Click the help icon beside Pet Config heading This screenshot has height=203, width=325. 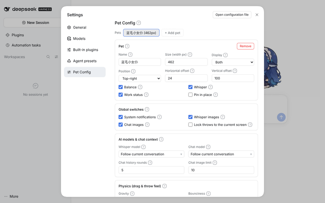(139, 23)
